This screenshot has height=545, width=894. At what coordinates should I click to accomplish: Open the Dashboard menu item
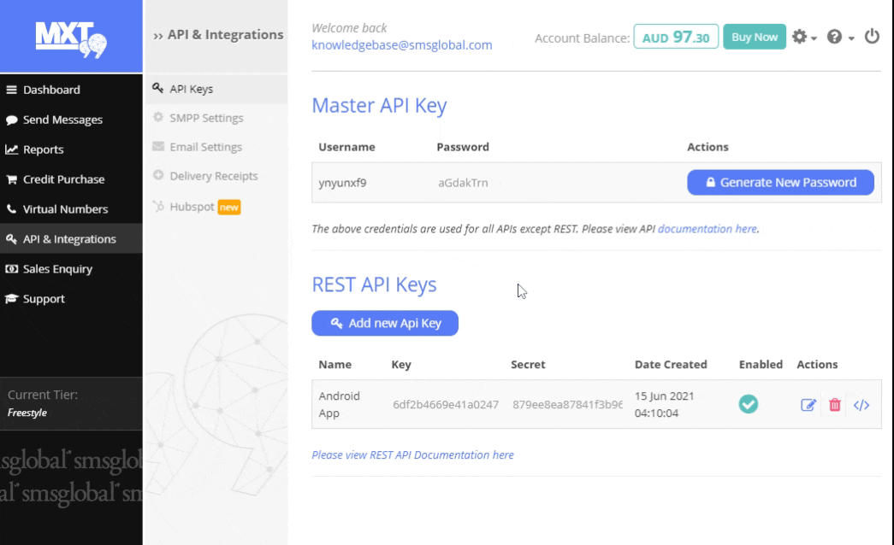point(51,90)
